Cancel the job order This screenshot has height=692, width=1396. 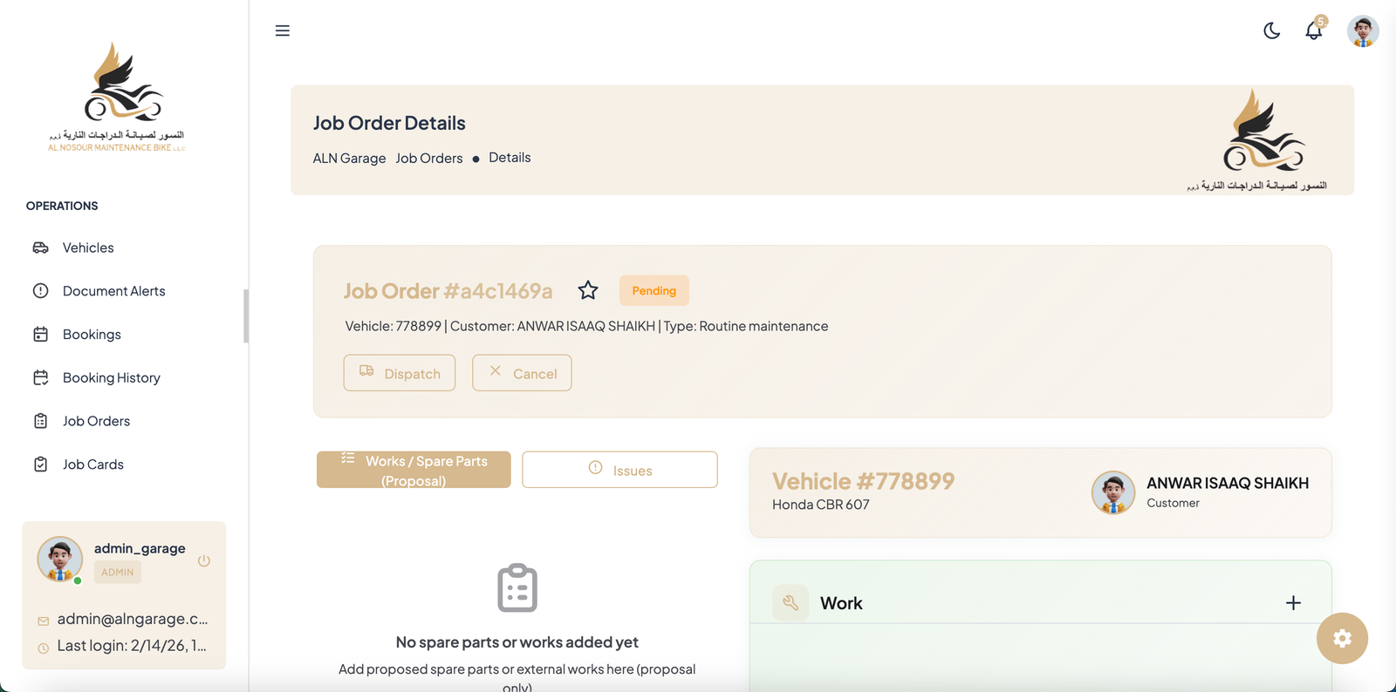pyautogui.click(x=522, y=373)
